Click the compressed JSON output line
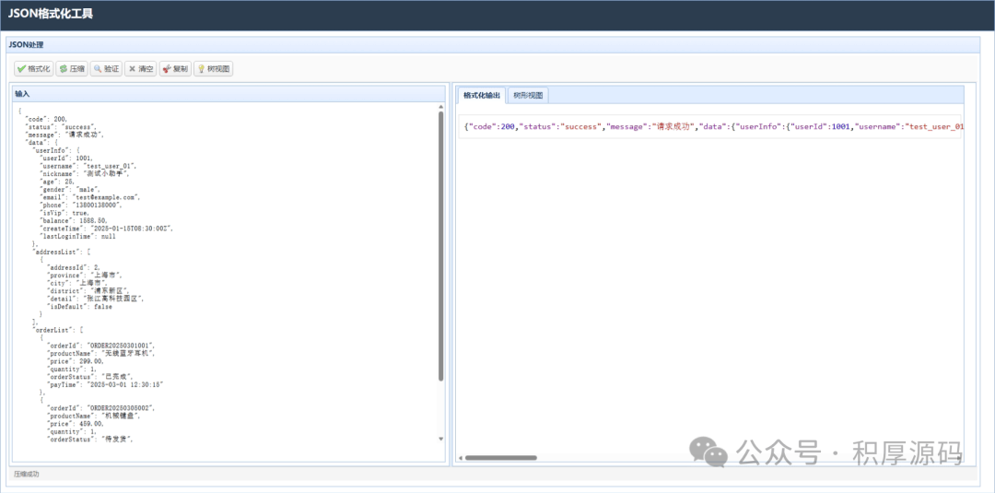This screenshot has height=493, width=995. click(709, 127)
